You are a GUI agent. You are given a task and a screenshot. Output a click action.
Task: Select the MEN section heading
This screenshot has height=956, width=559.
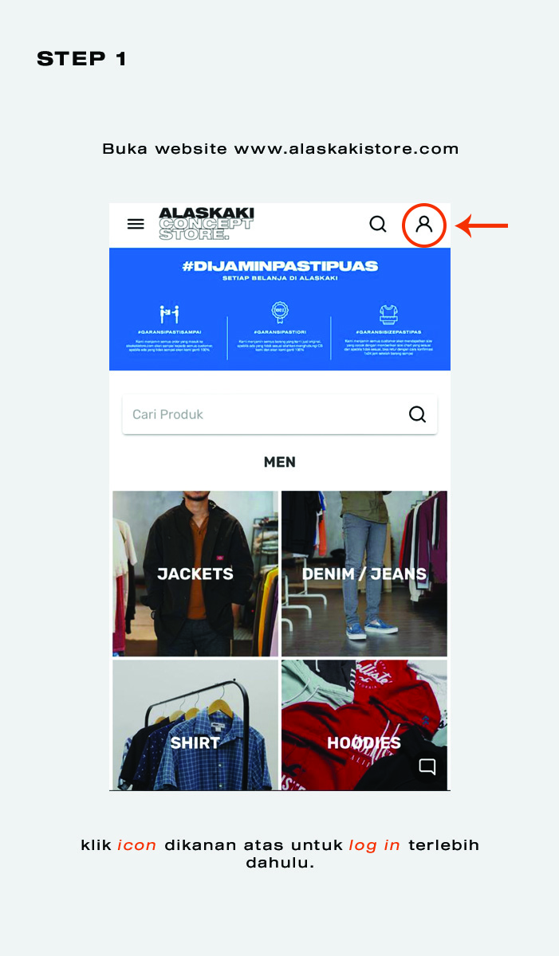[x=280, y=462]
